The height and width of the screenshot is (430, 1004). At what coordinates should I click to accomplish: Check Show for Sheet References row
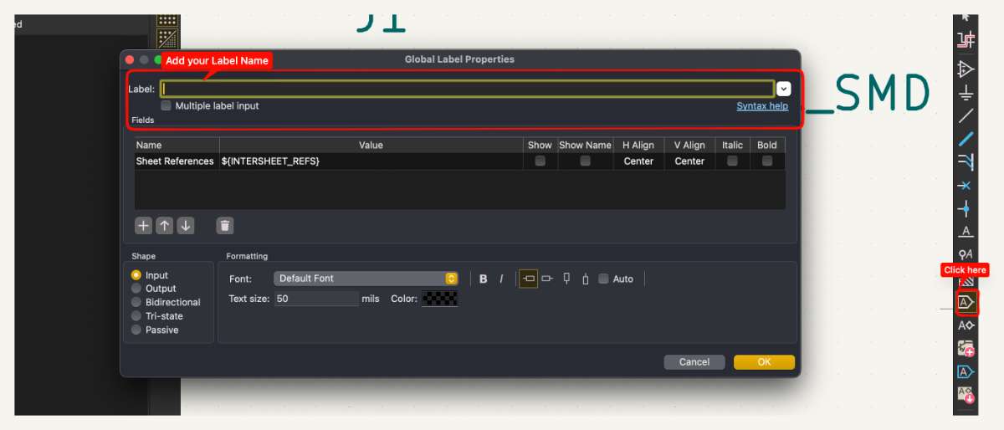[x=540, y=161]
